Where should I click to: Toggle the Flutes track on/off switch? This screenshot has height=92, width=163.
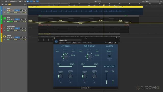[x=22, y=19]
